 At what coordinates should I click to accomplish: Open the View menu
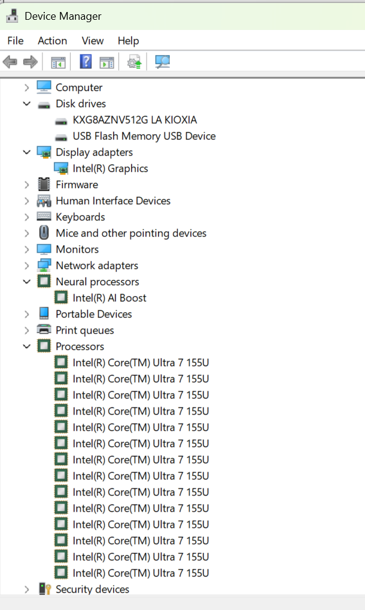[x=92, y=41]
